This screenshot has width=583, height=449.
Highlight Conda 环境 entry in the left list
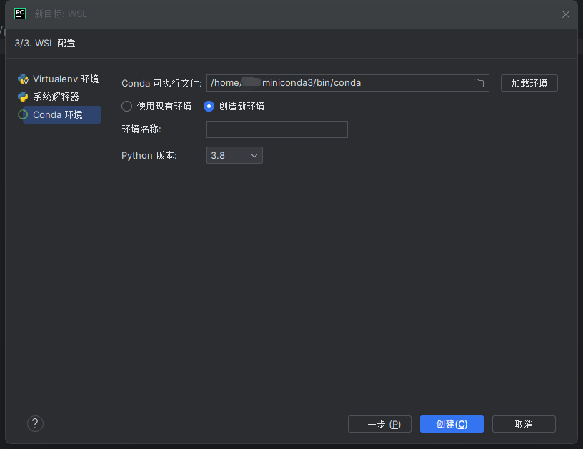59,114
